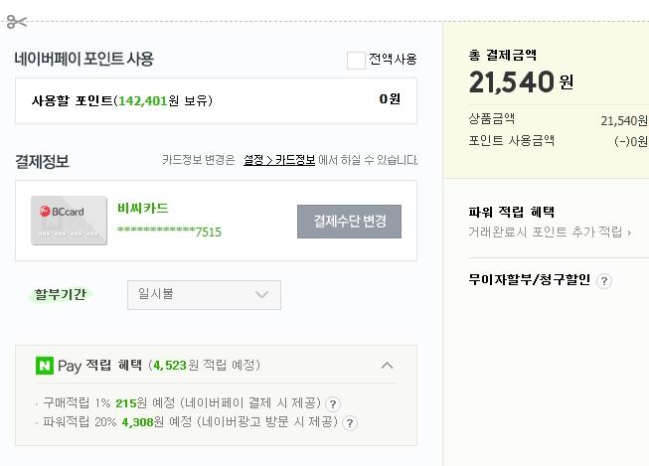Click help icon next to 구매적립 1%
Screen dimensions: 649x466
(x=333, y=403)
